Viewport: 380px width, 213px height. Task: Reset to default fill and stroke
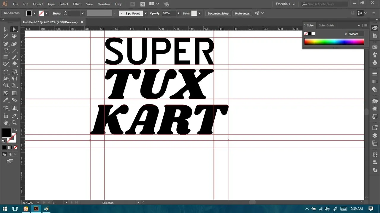(4, 141)
